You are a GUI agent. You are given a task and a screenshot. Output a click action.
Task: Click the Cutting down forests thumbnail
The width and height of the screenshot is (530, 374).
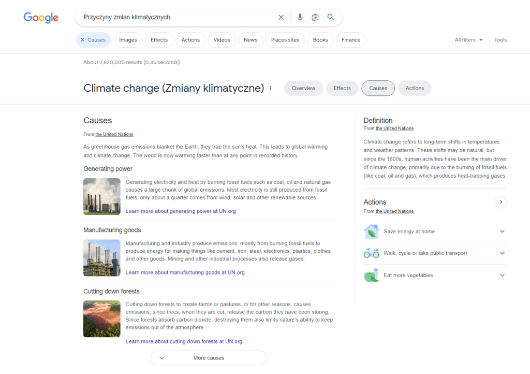pyautogui.click(x=102, y=319)
